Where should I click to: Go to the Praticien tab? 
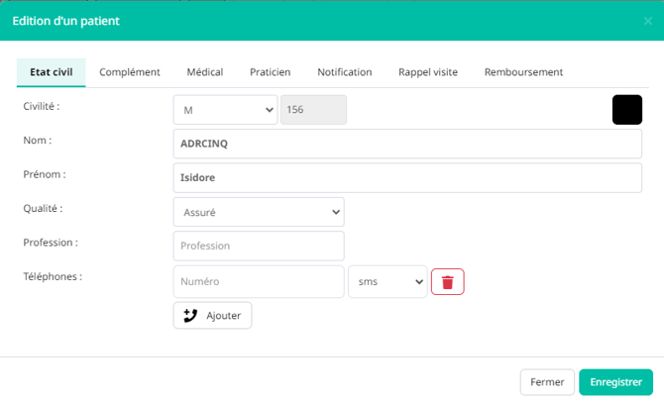tap(270, 72)
